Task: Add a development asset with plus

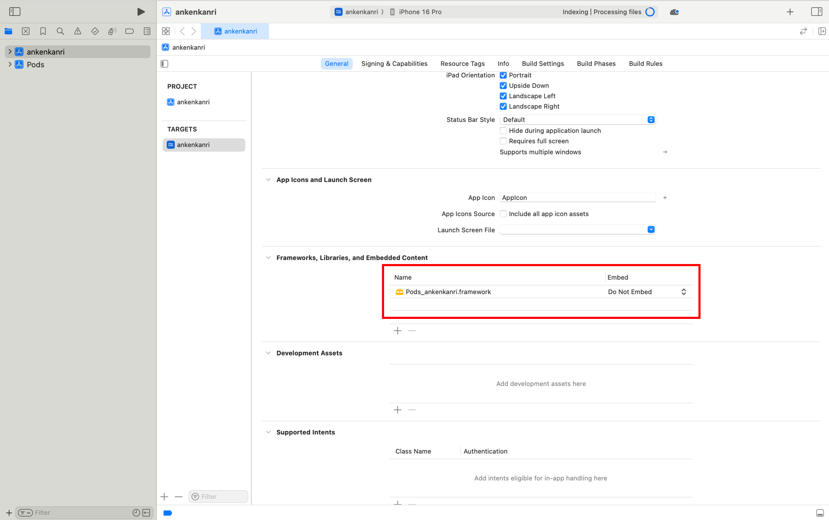Action: tap(398, 409)
